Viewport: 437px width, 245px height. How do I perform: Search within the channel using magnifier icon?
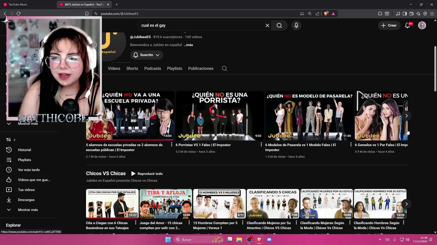224,68
